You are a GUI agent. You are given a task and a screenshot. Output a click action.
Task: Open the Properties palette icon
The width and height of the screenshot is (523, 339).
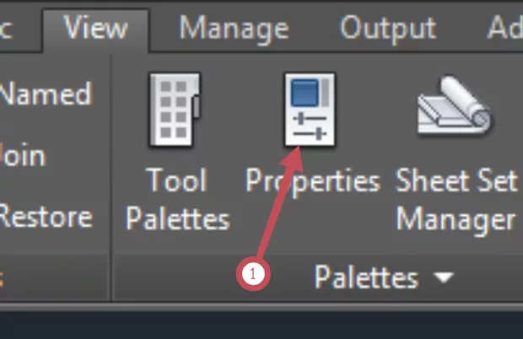click(x=308, y=110)
